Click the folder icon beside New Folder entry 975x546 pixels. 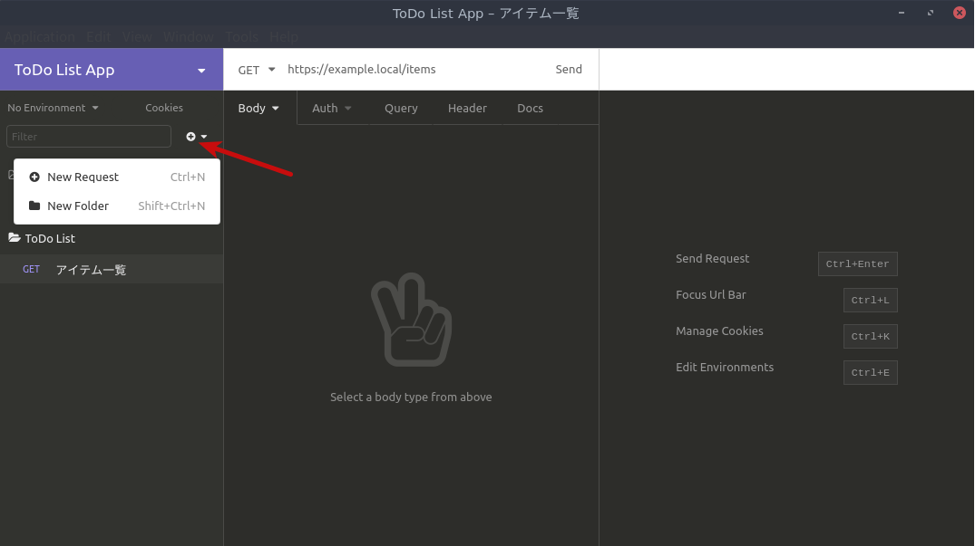tap(34, 206)
